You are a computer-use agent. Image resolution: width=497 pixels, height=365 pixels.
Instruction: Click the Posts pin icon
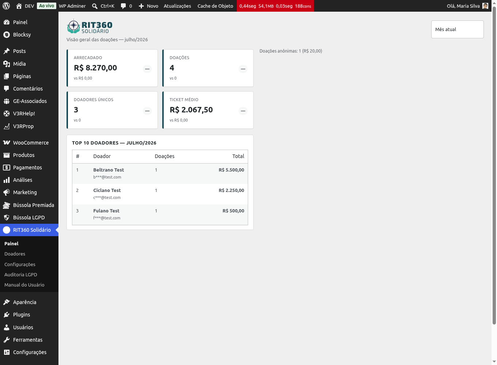pos(7,51)
